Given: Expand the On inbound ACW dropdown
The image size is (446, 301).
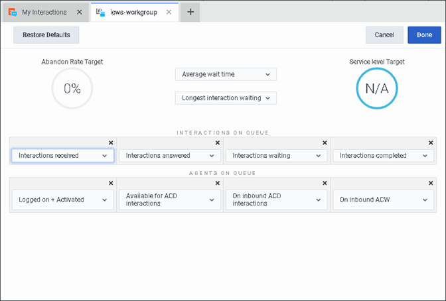Looking at the screenshot, I should 383,200.
